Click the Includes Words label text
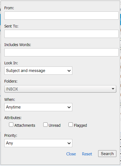The width and height of the screenshot is (121, 166). coord(18,45)
